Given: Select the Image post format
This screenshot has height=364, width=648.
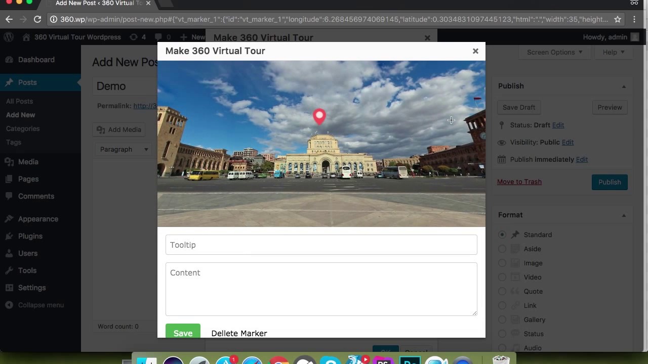Looking at the screenshot, I should pos(502,263).
